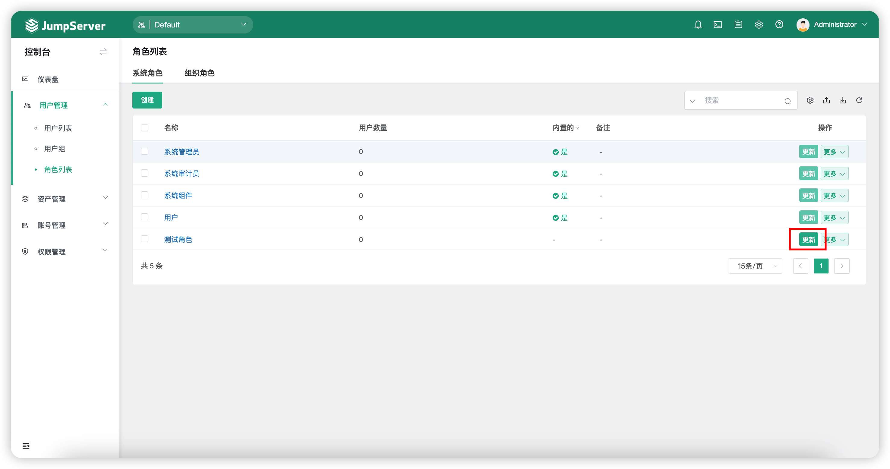The width and height of the screenshot is (890, 469).
Task: Click the green 创建 button
Action: 147,100
